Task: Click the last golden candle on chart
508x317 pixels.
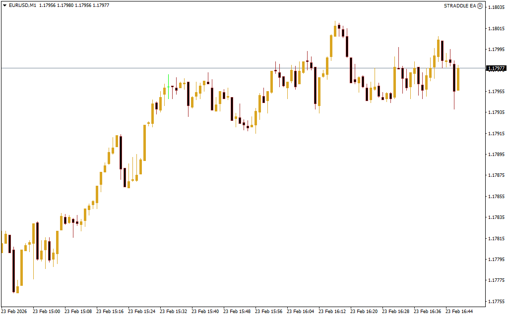Action: pyautogui.click(x=458, y=79)
